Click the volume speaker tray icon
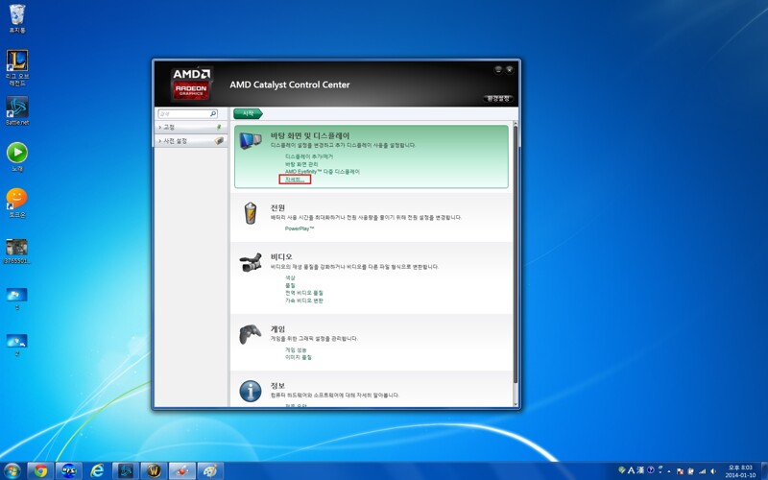 point(713,471)
